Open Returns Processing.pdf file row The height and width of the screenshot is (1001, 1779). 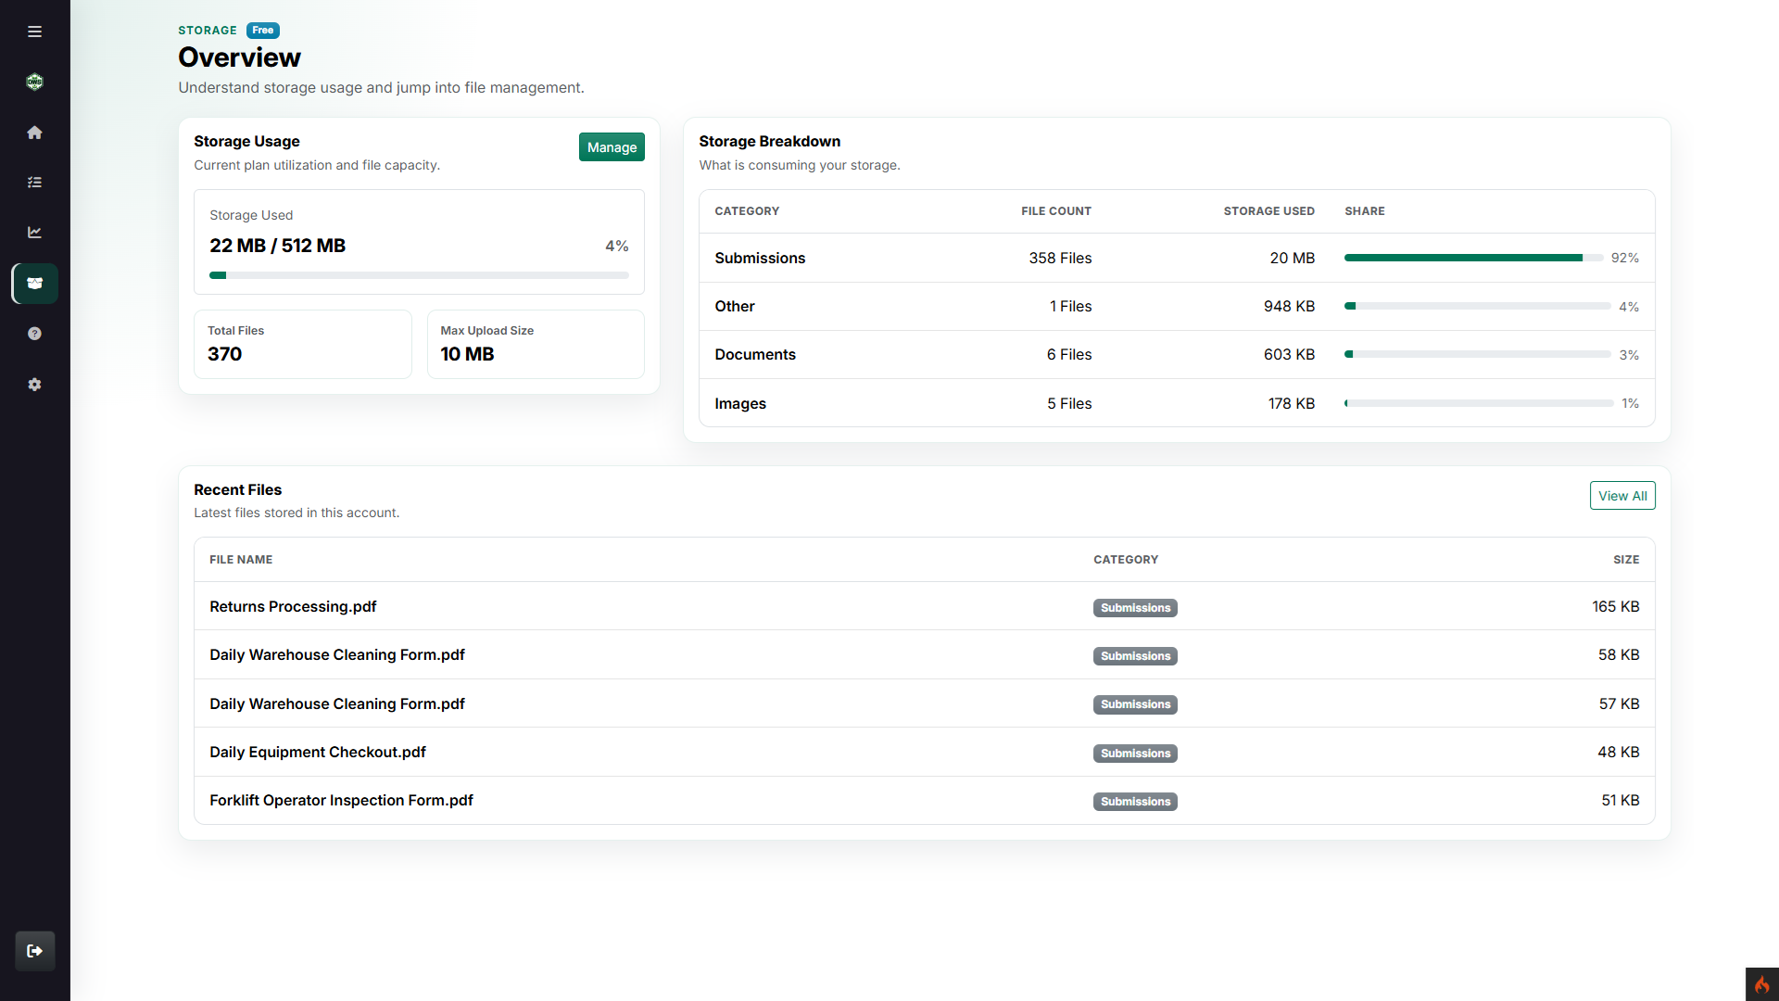[x=924, y=606]
